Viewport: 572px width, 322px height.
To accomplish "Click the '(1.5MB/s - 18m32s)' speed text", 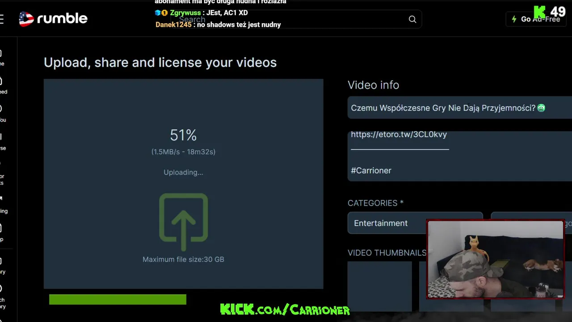I will coord(183,152).
